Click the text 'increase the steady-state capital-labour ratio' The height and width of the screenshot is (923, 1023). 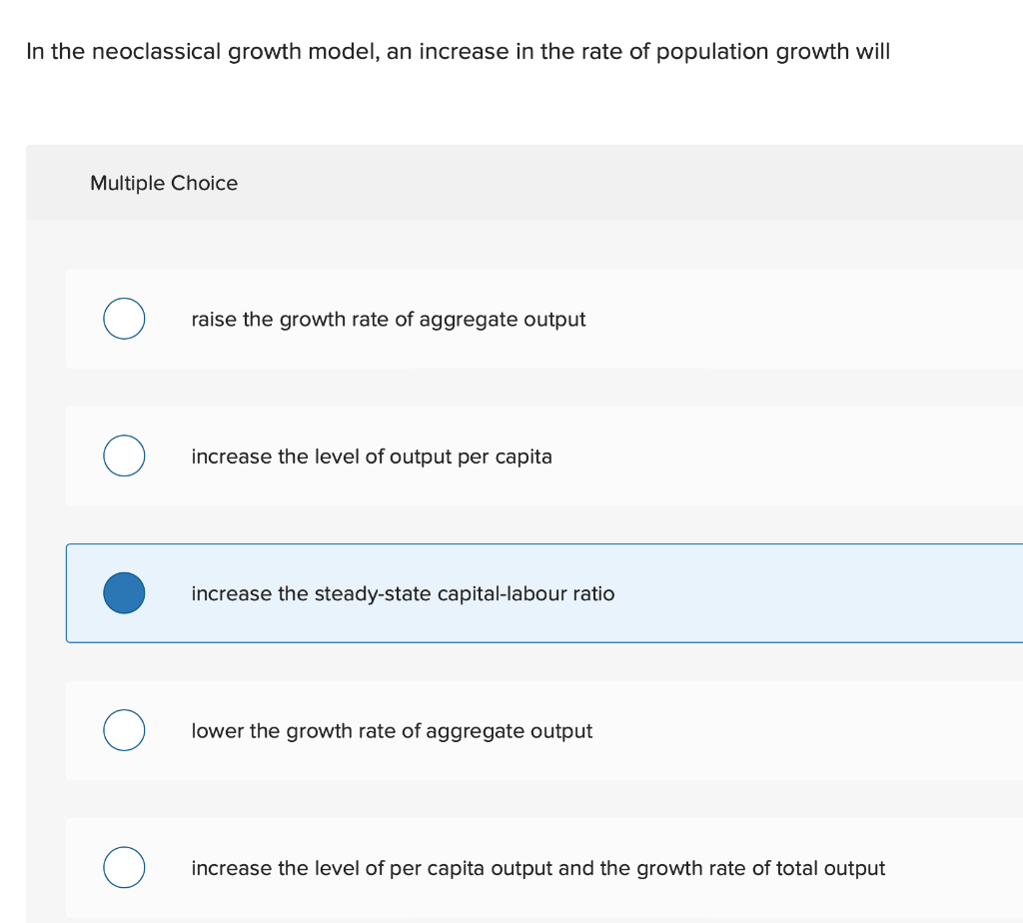click(403, 593)
